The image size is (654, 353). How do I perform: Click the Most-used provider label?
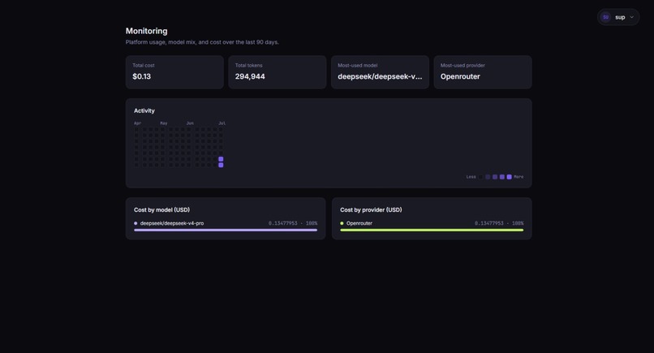(463, 66)
